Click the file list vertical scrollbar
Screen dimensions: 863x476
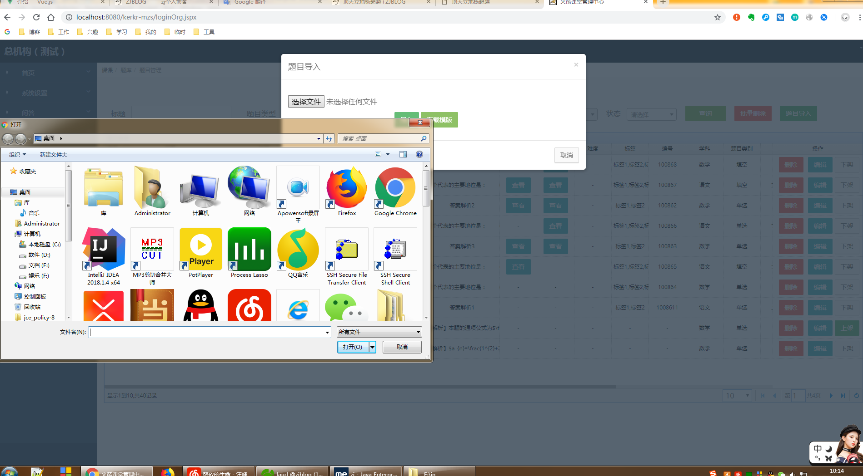point(426,242)
